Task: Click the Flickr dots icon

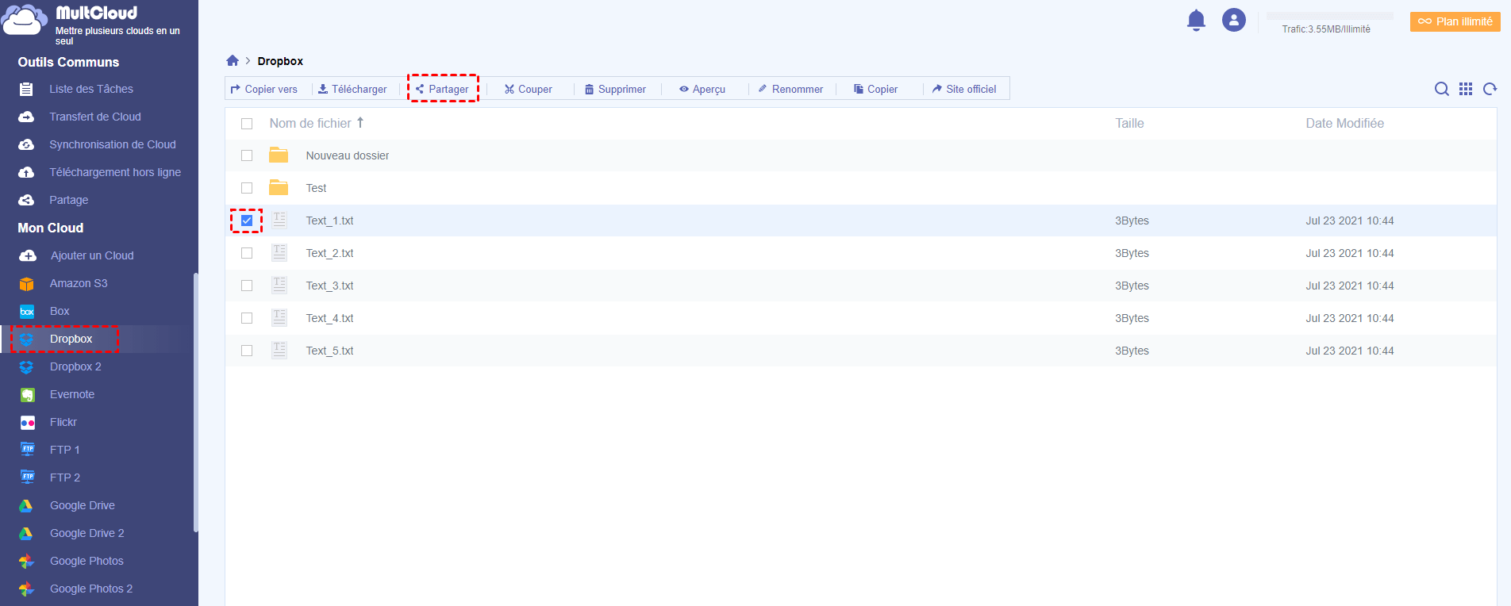Action: pyautogui.click(x=28, y=423)
